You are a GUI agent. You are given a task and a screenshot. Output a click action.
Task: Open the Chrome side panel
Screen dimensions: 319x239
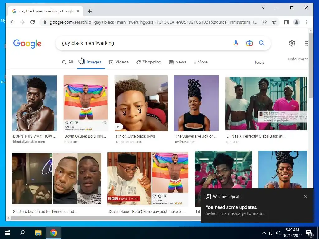(x=287, y=22)
